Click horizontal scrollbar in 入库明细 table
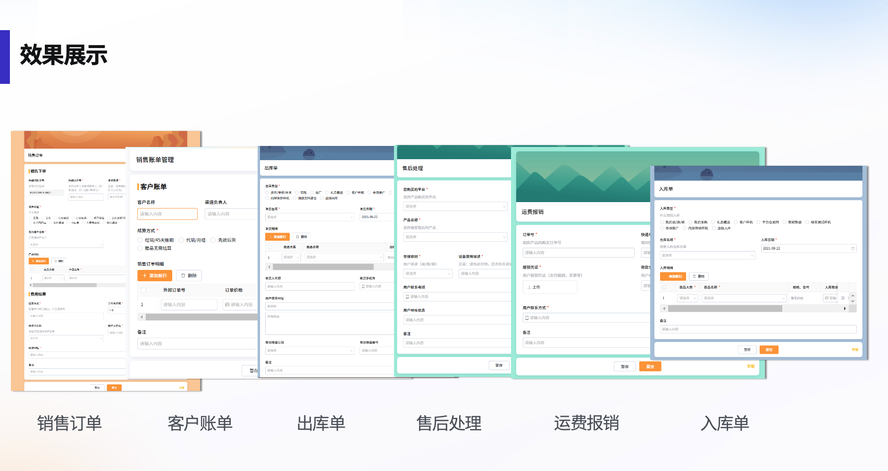Image resolution: width=888 pixels, height=471 pixels. click(x=725, y=309)
